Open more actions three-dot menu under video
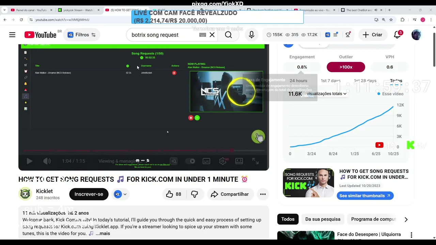 click(263, 194)
